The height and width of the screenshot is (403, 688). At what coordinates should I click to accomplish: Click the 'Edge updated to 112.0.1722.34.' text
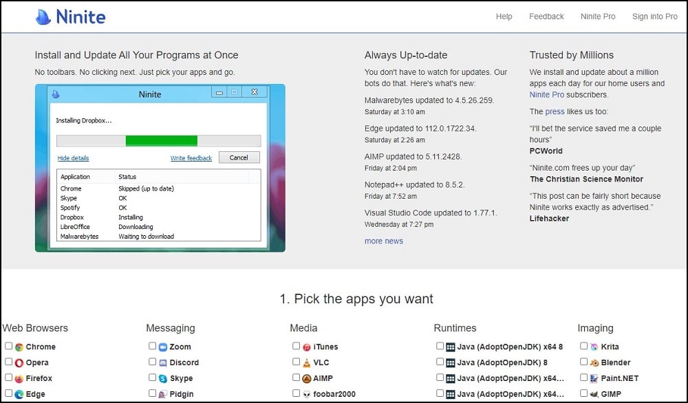[x=420, y=129]
